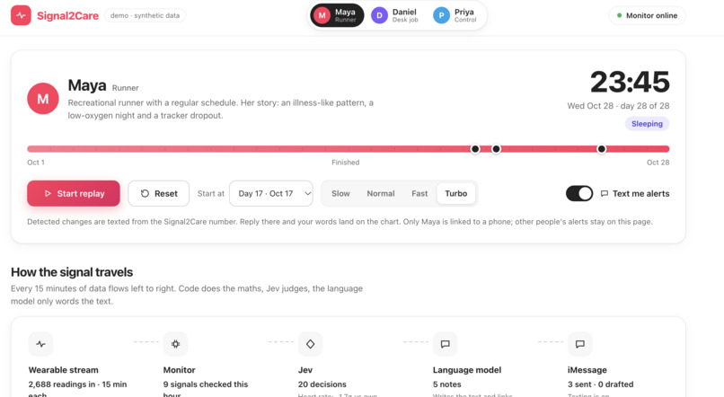Click the Monitor chip icon
724x397 pixels.
175,344
